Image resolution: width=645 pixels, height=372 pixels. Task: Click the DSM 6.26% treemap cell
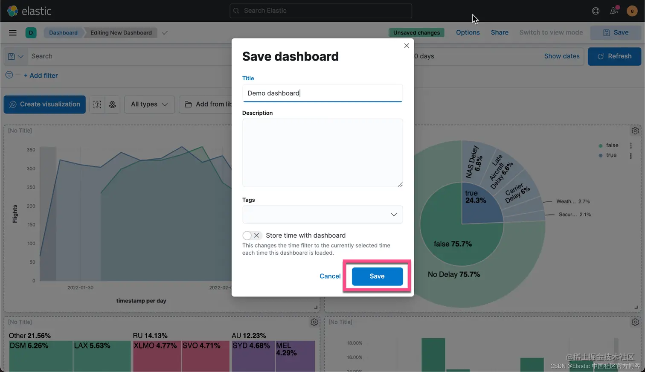pos(41,356)
